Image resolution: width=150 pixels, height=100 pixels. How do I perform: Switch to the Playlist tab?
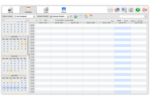[x=10, y=10]
